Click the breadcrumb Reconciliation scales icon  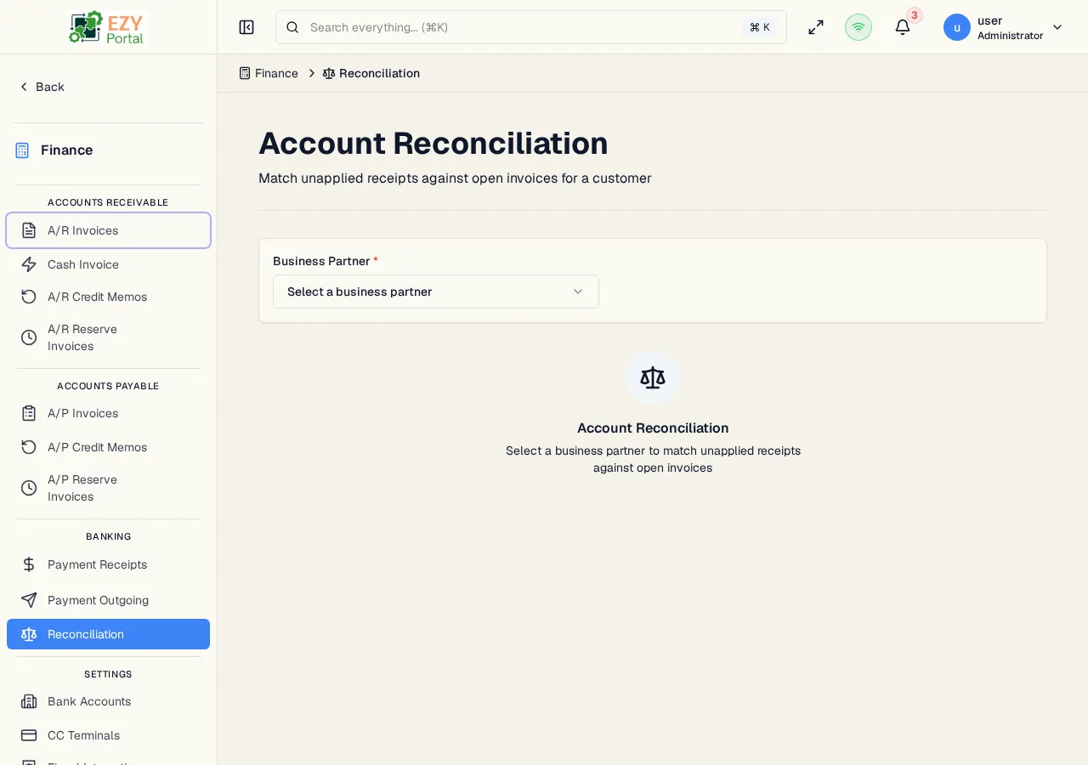pos(329,73)
